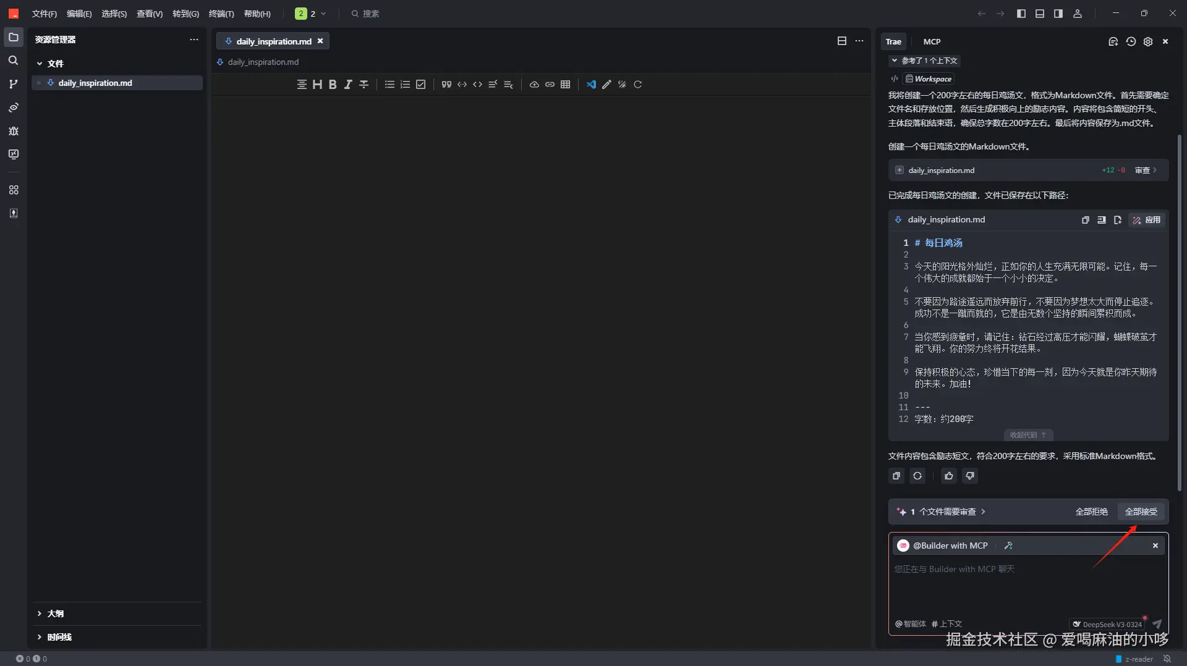
Task: Split the editor layout
Action: pyautogui.click(x=841, y=41)
